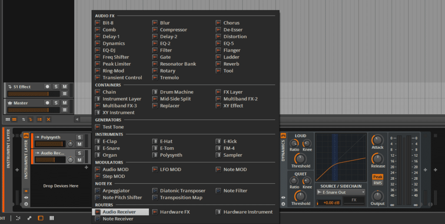445x224 pixels.
Task: Click the mixer bars icon in the bottom bar
Action: click(52, 218)
